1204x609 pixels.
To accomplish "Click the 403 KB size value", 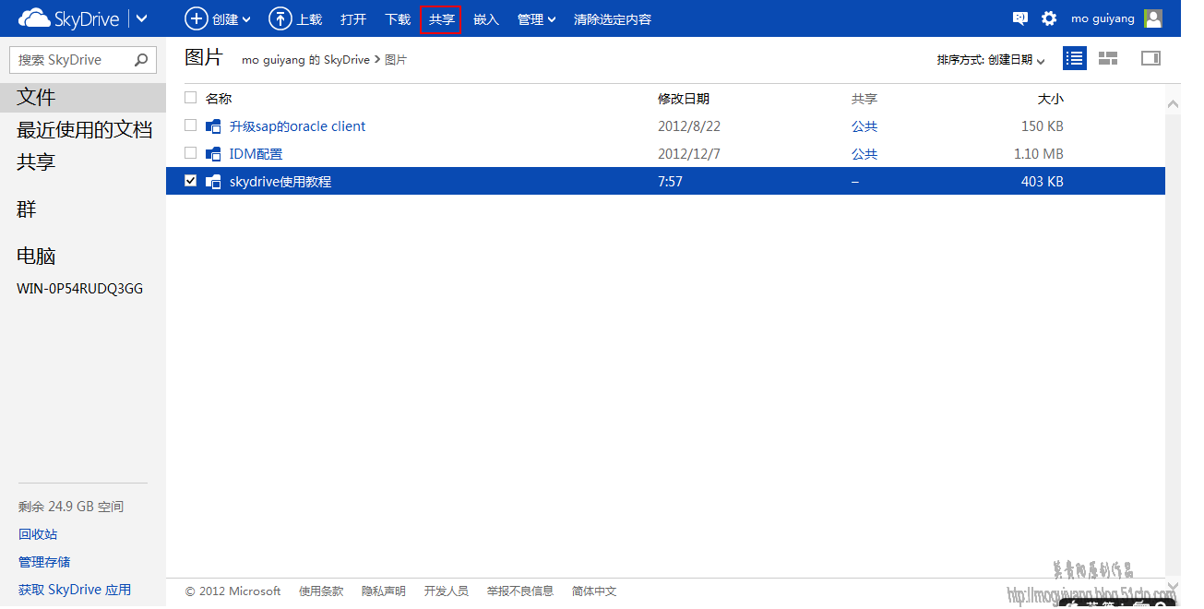I will [x=1043, y=182].
